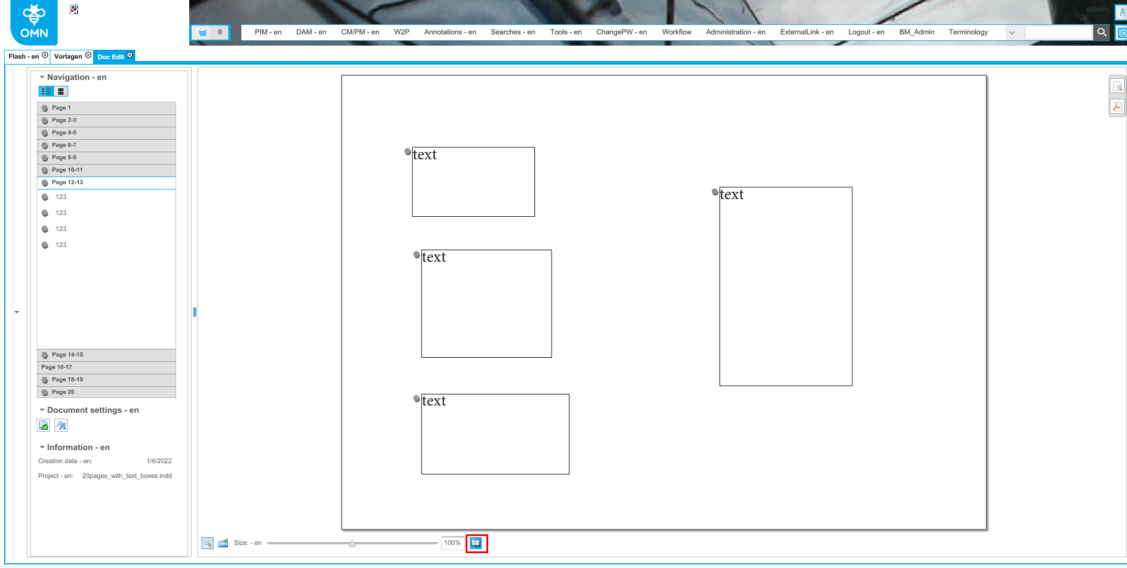Viewport: 1127px width, 568px height.
Task: Open the Administration - en menu
Action: point(735,32)
